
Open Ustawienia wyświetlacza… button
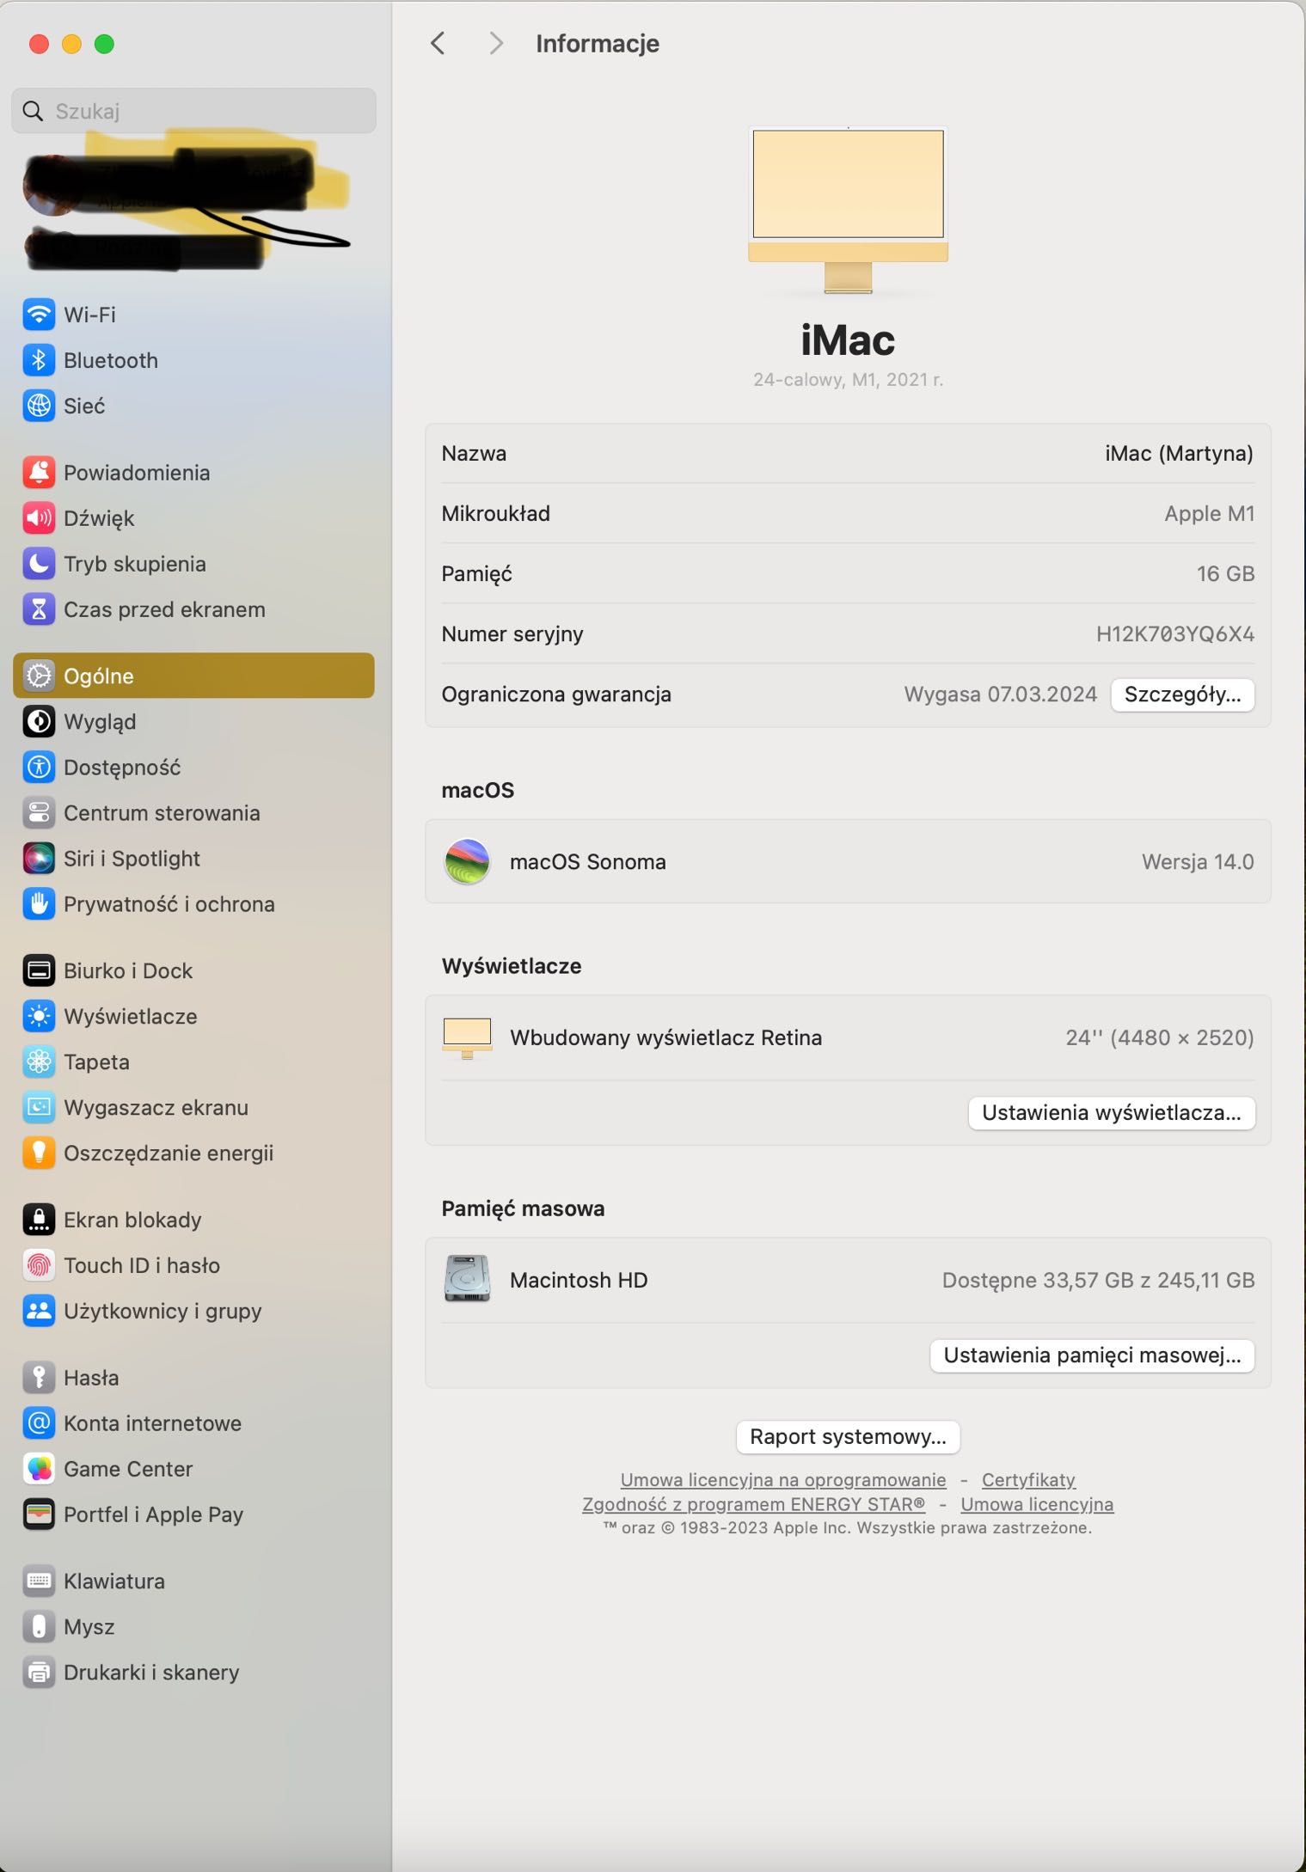pyautogui.click(x=1111, y=1113)
